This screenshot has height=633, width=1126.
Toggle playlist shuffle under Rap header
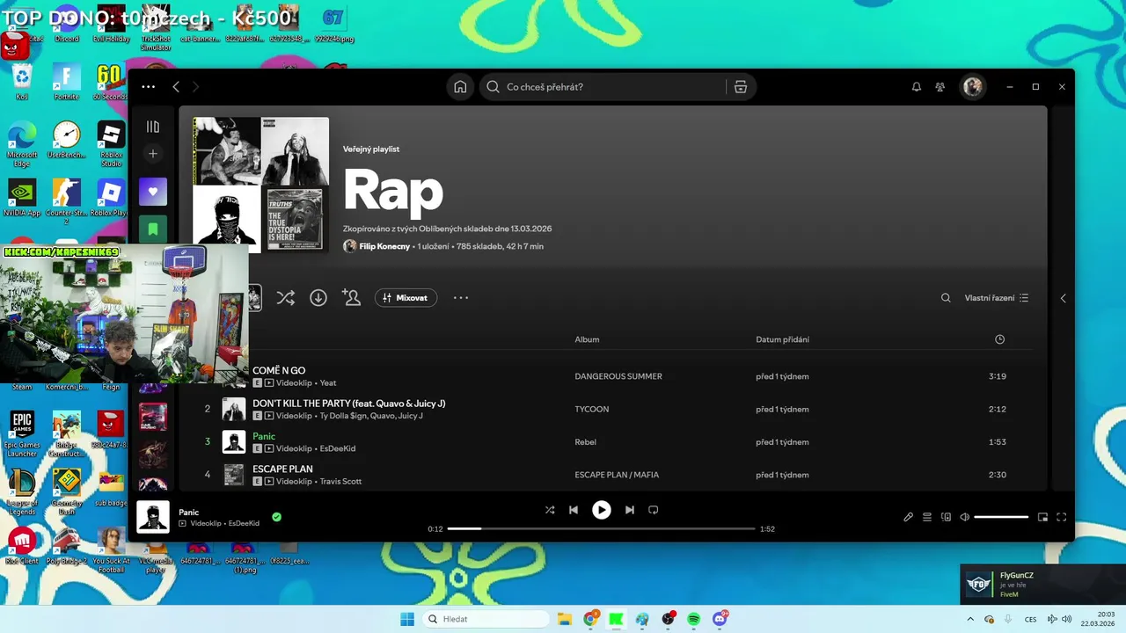(x=285, y=298)
